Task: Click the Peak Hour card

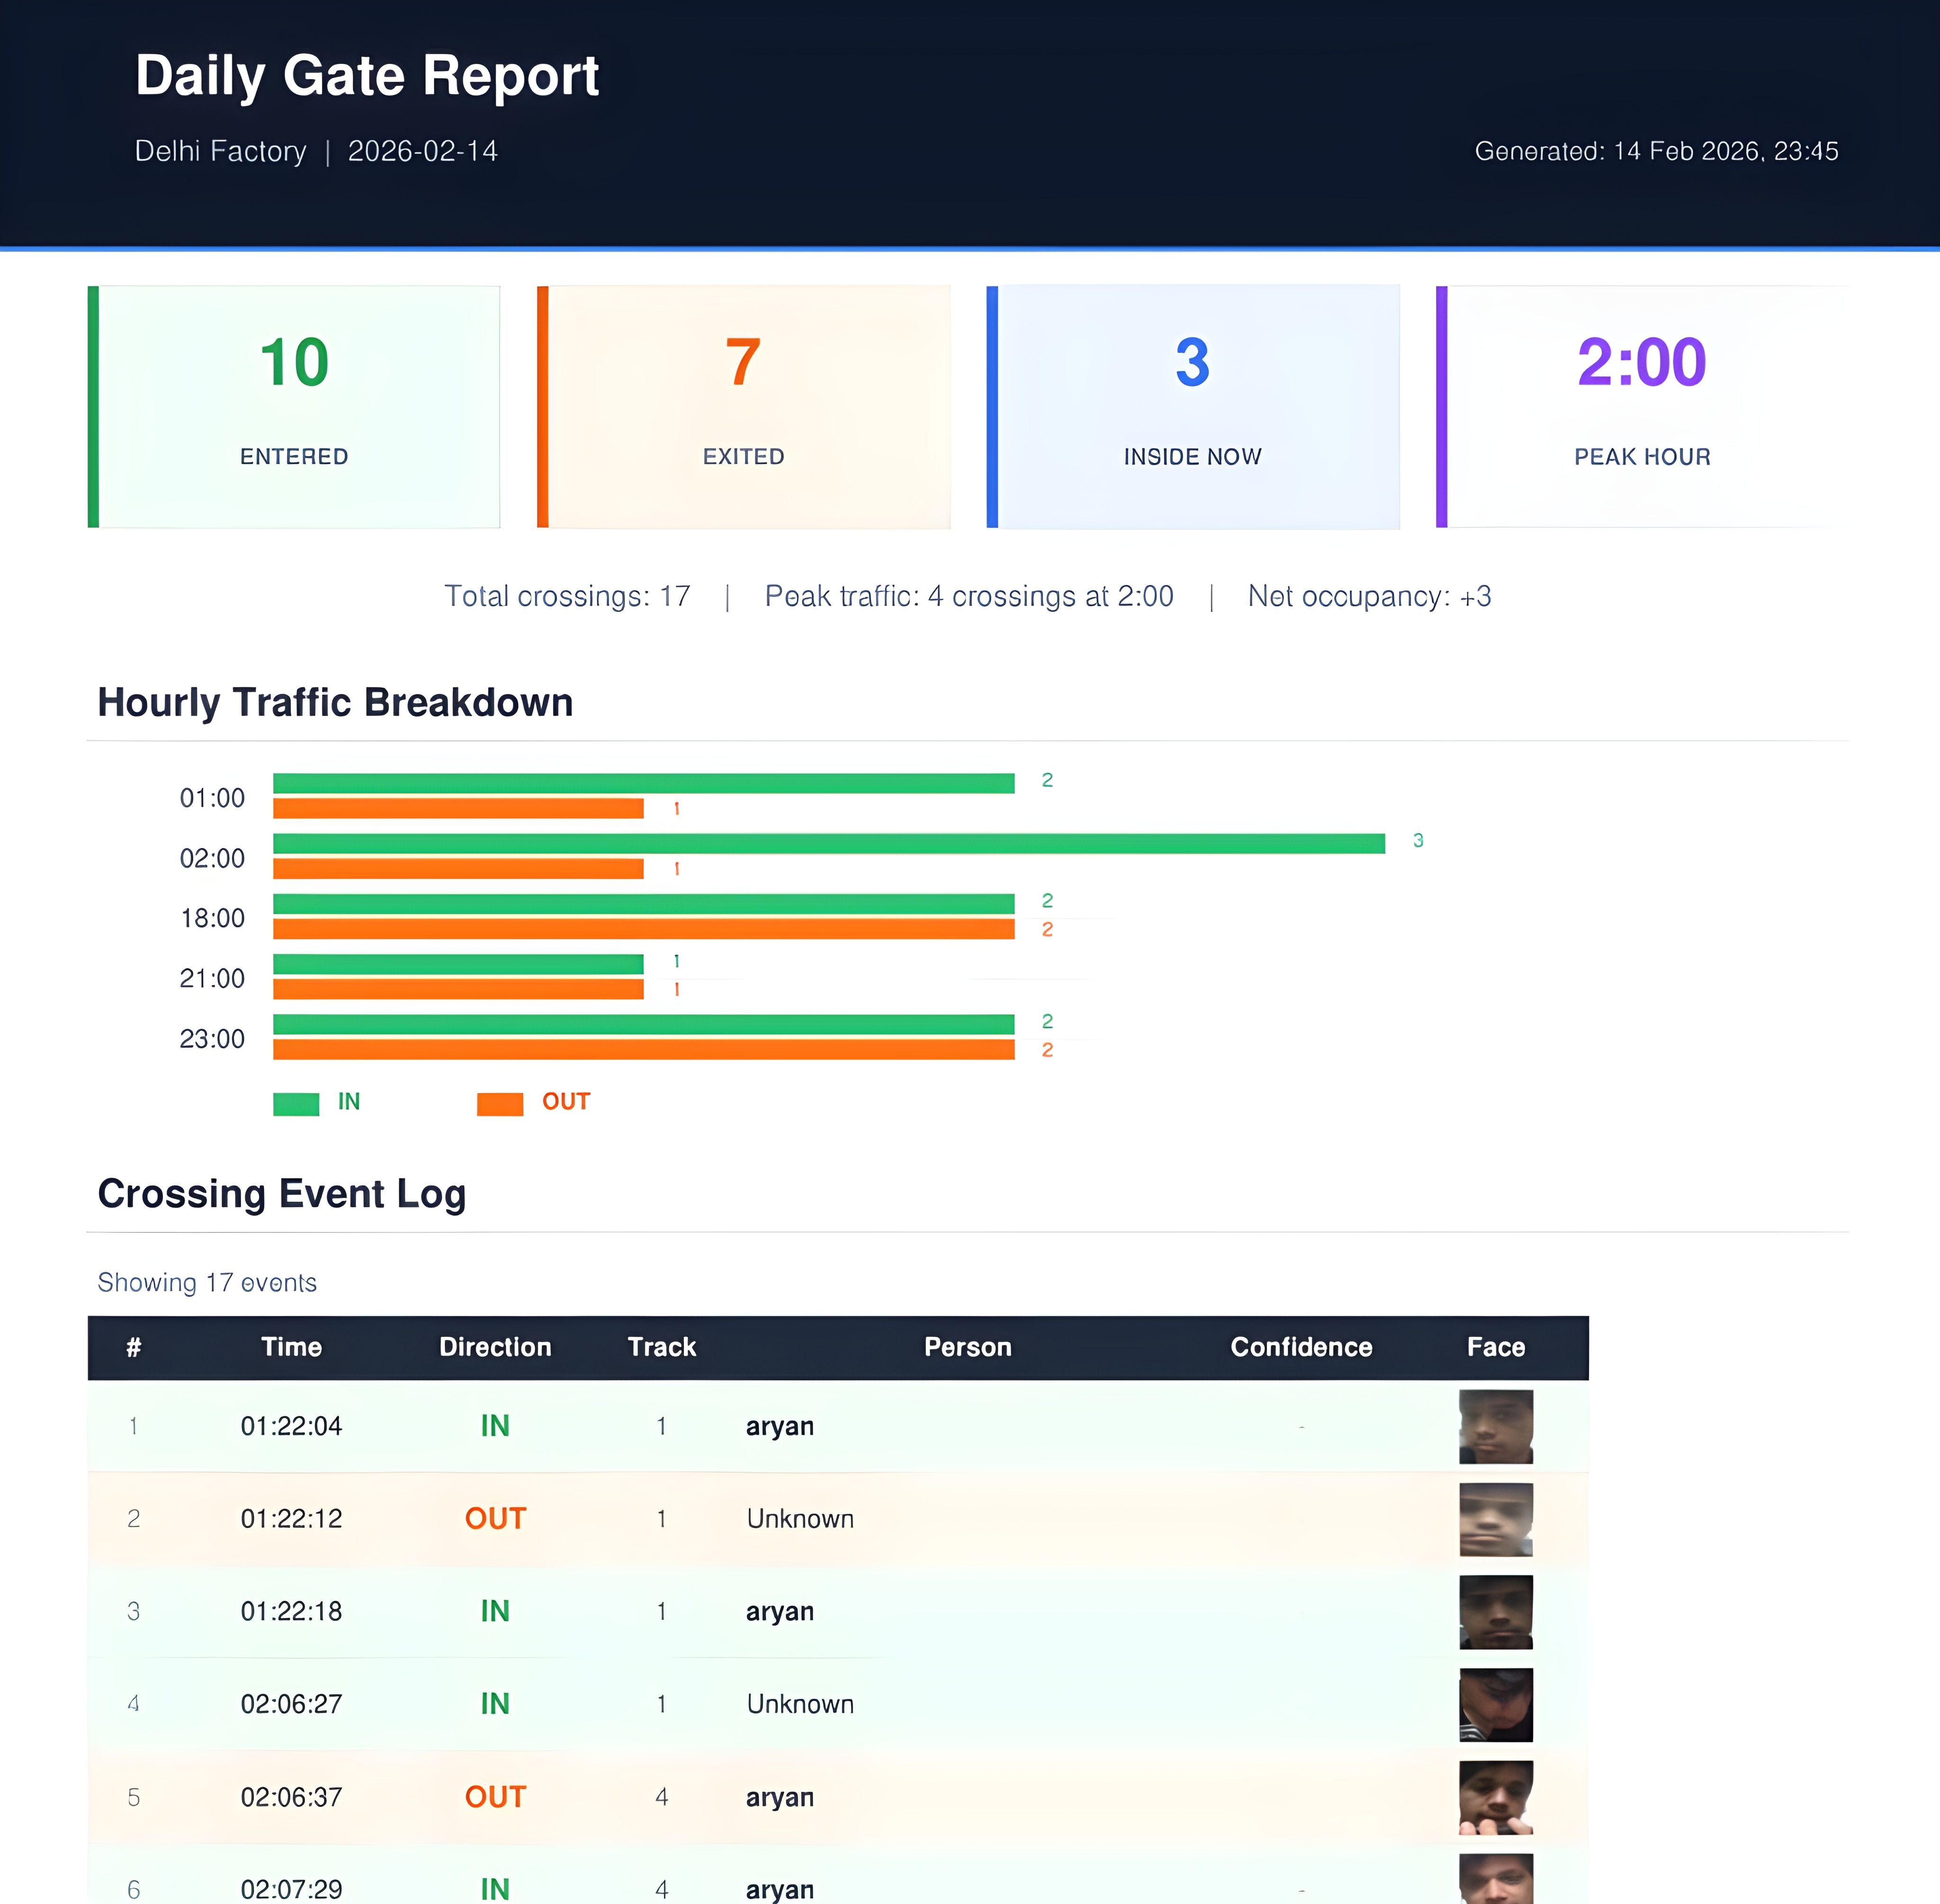Action: pyautogui.click(x=1641, y=407)
